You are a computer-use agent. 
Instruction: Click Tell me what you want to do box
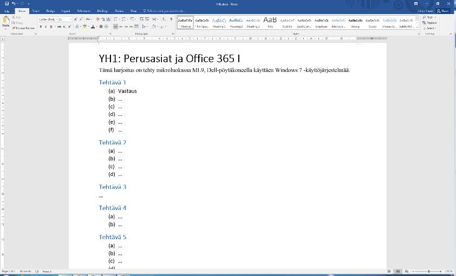point(164,11)
